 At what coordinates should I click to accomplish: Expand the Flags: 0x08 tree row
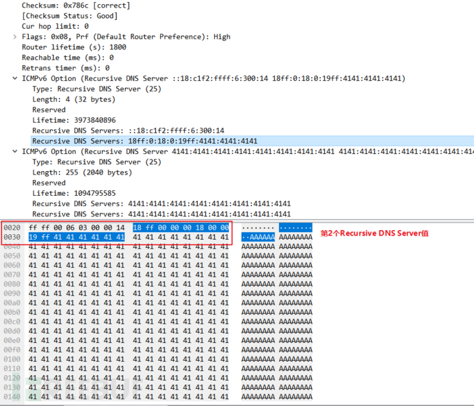pos(14,37)
